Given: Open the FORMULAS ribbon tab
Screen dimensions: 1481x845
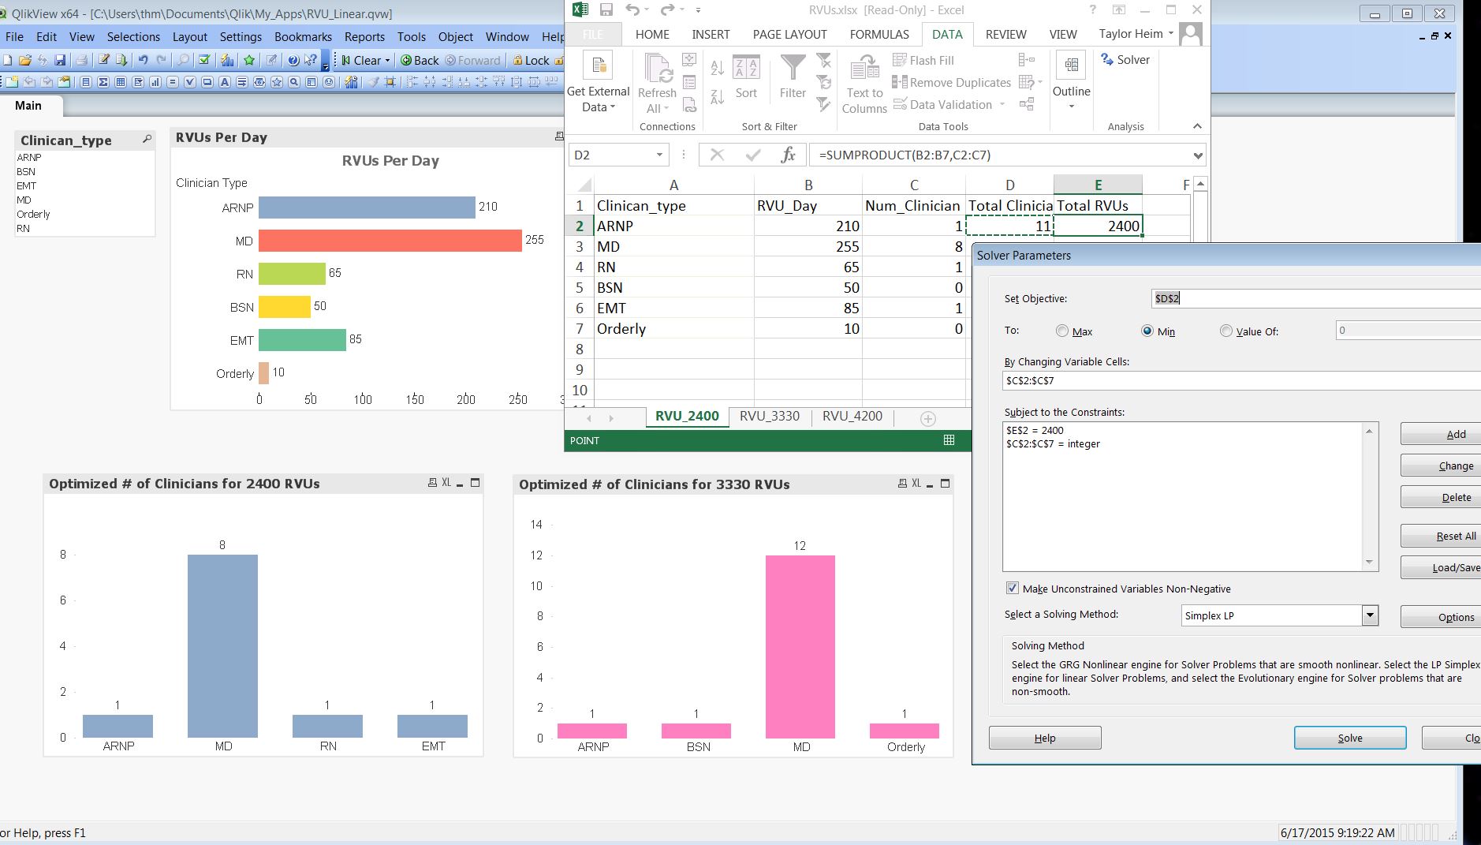Looking at the screenshot, I should [x=879, y=35].
